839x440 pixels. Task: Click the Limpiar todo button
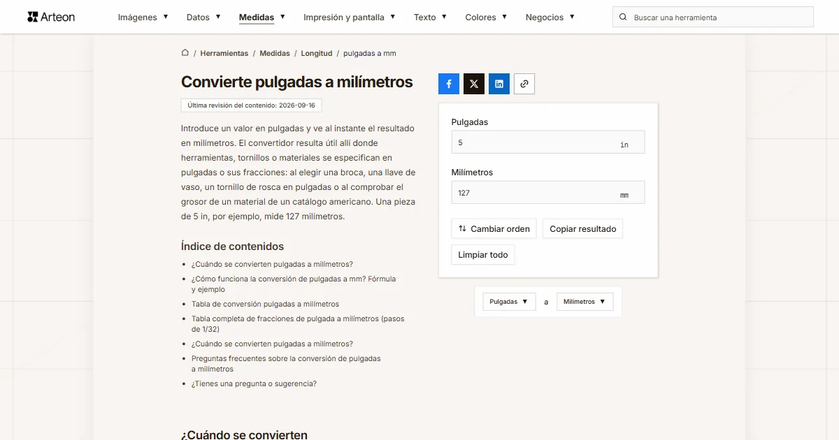tap(483, 255)
